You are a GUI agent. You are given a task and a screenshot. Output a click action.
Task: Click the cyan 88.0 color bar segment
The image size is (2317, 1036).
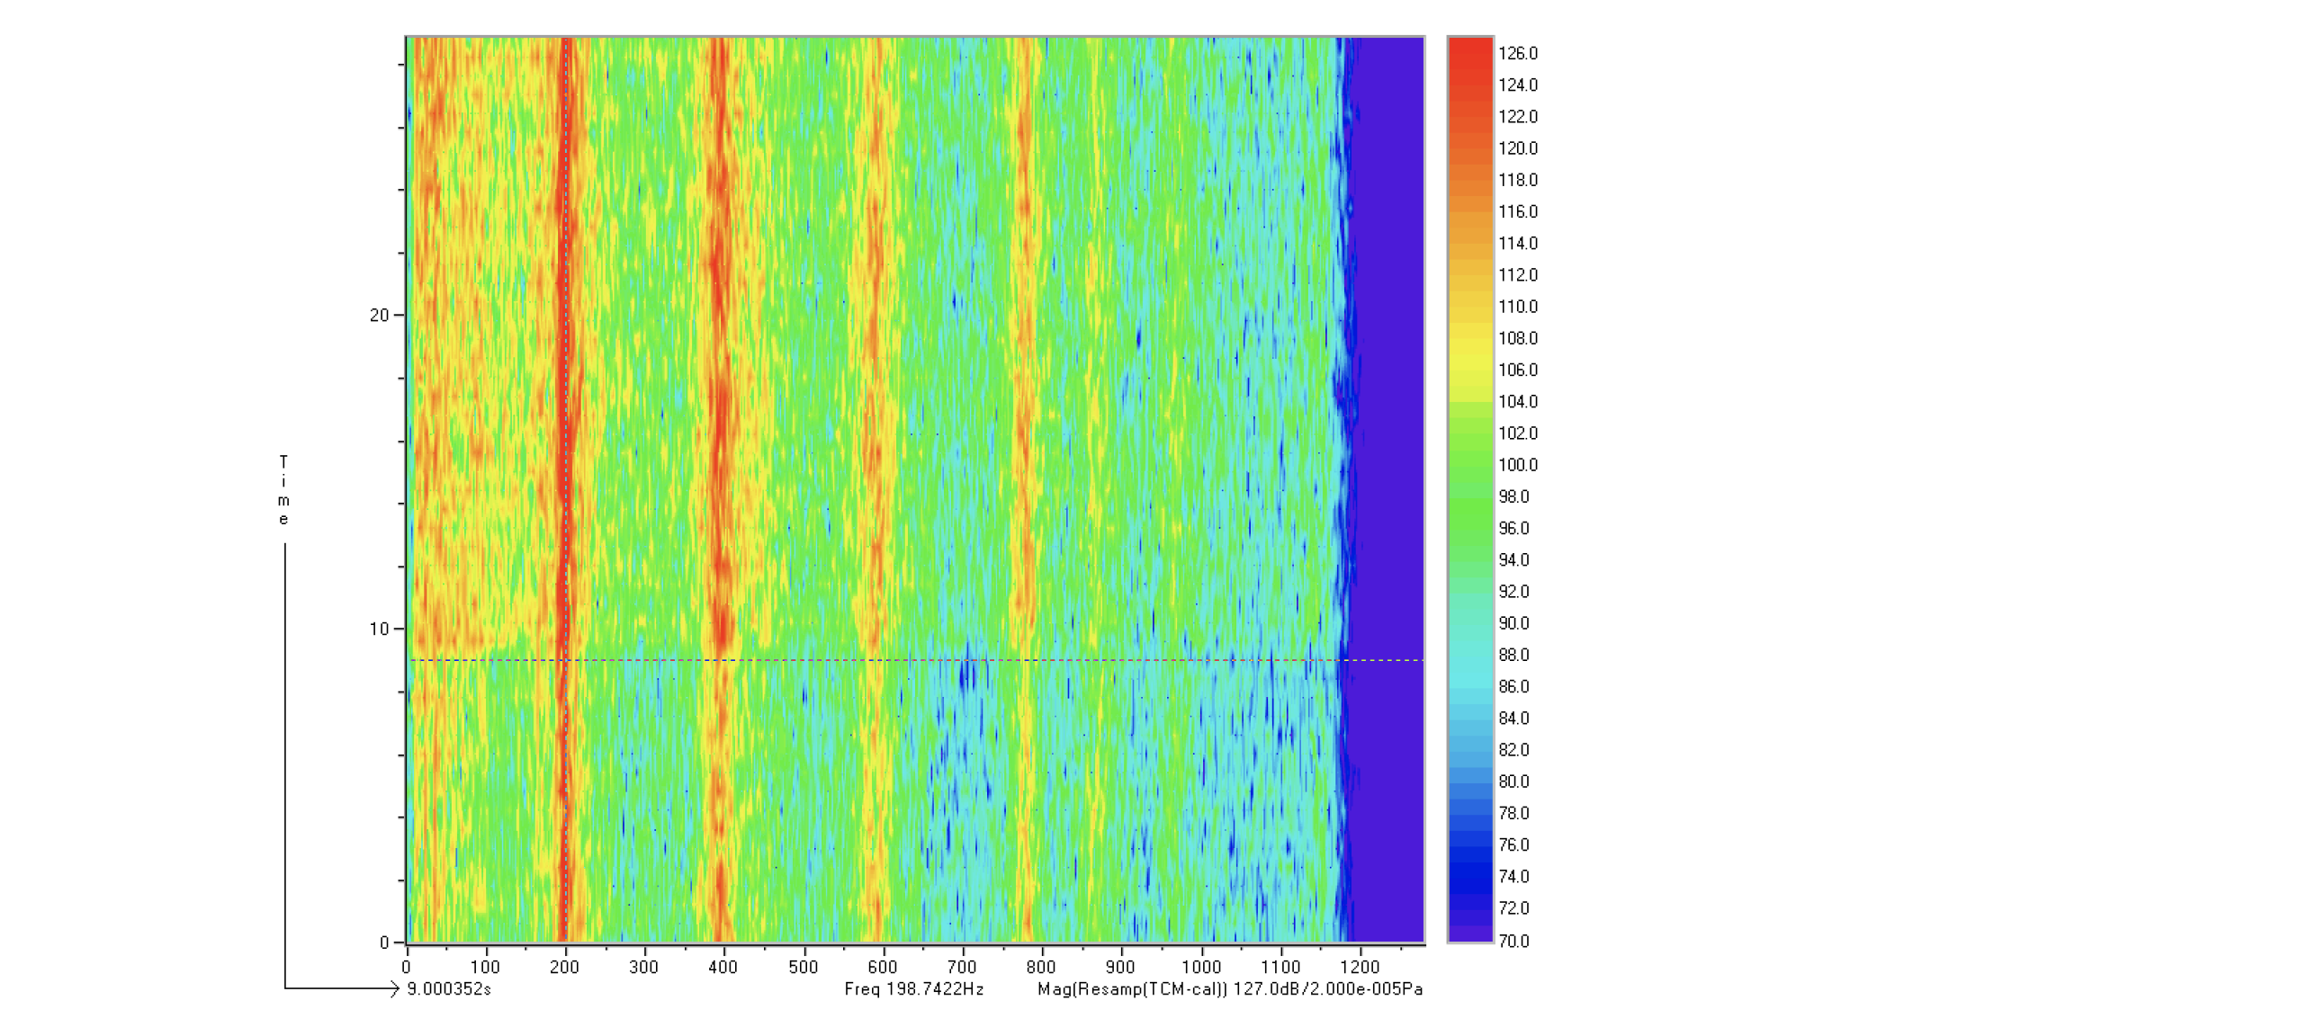[1469, 655]
